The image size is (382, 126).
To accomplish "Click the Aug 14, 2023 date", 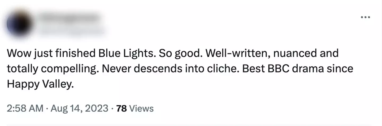I will coord(79,108).
